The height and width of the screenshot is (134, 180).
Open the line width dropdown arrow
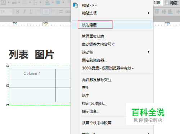point(19,2)
